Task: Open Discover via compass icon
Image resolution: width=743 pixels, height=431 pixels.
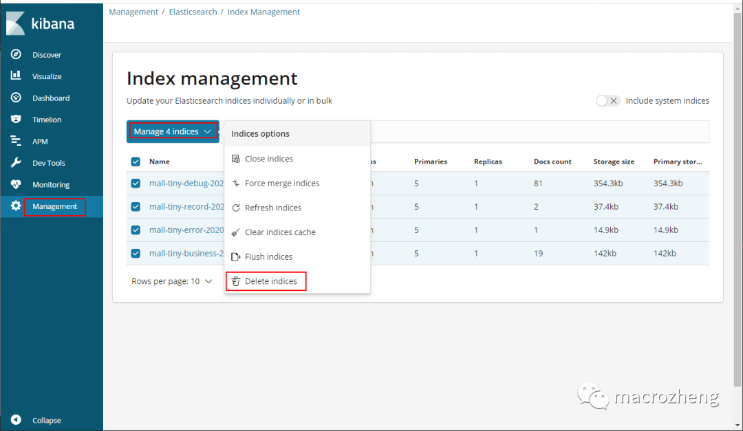Action: (x=16, y=54)
